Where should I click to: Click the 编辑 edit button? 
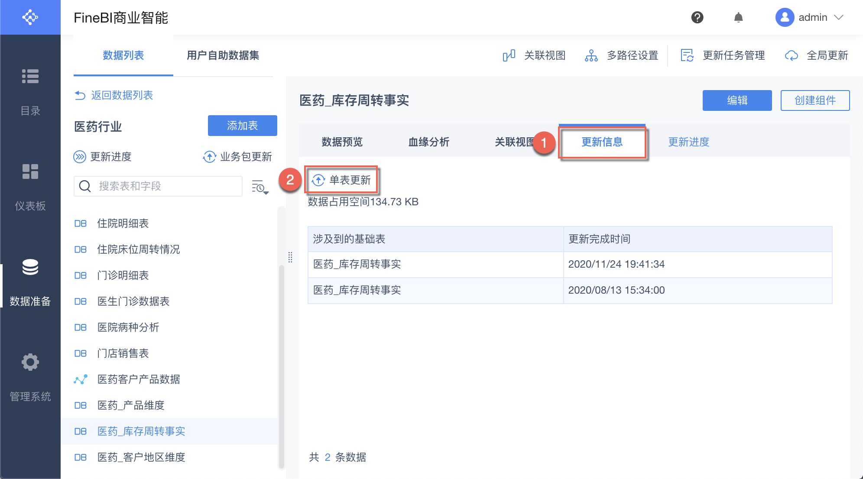click(736, 100)
